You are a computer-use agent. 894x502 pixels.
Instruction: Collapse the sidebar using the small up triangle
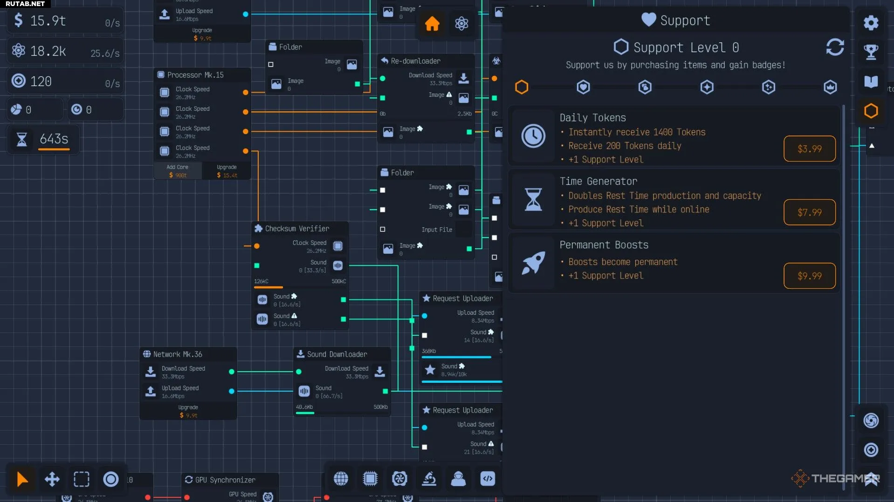[x=872, y=146]
